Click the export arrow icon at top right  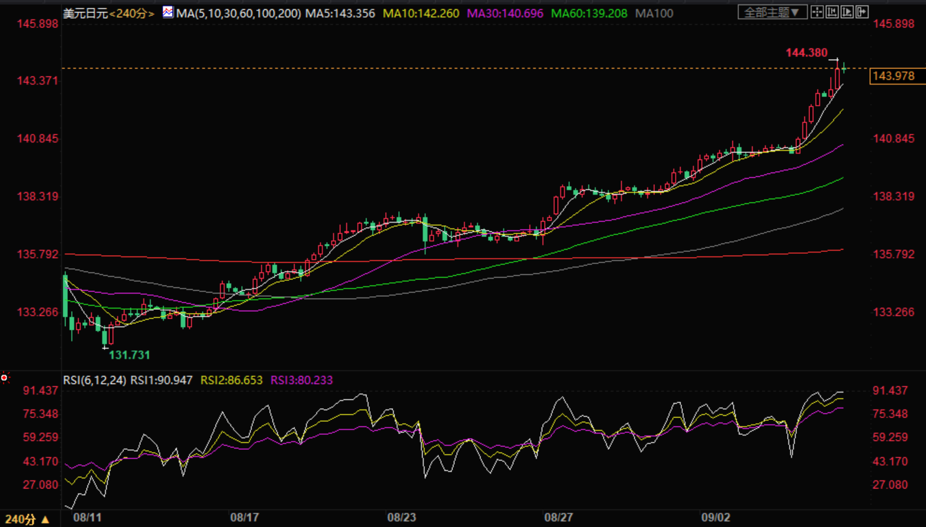pos(862,12)
